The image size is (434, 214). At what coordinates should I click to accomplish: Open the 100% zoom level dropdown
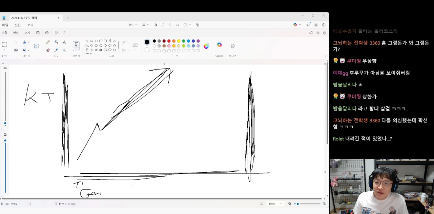point(275,204)
